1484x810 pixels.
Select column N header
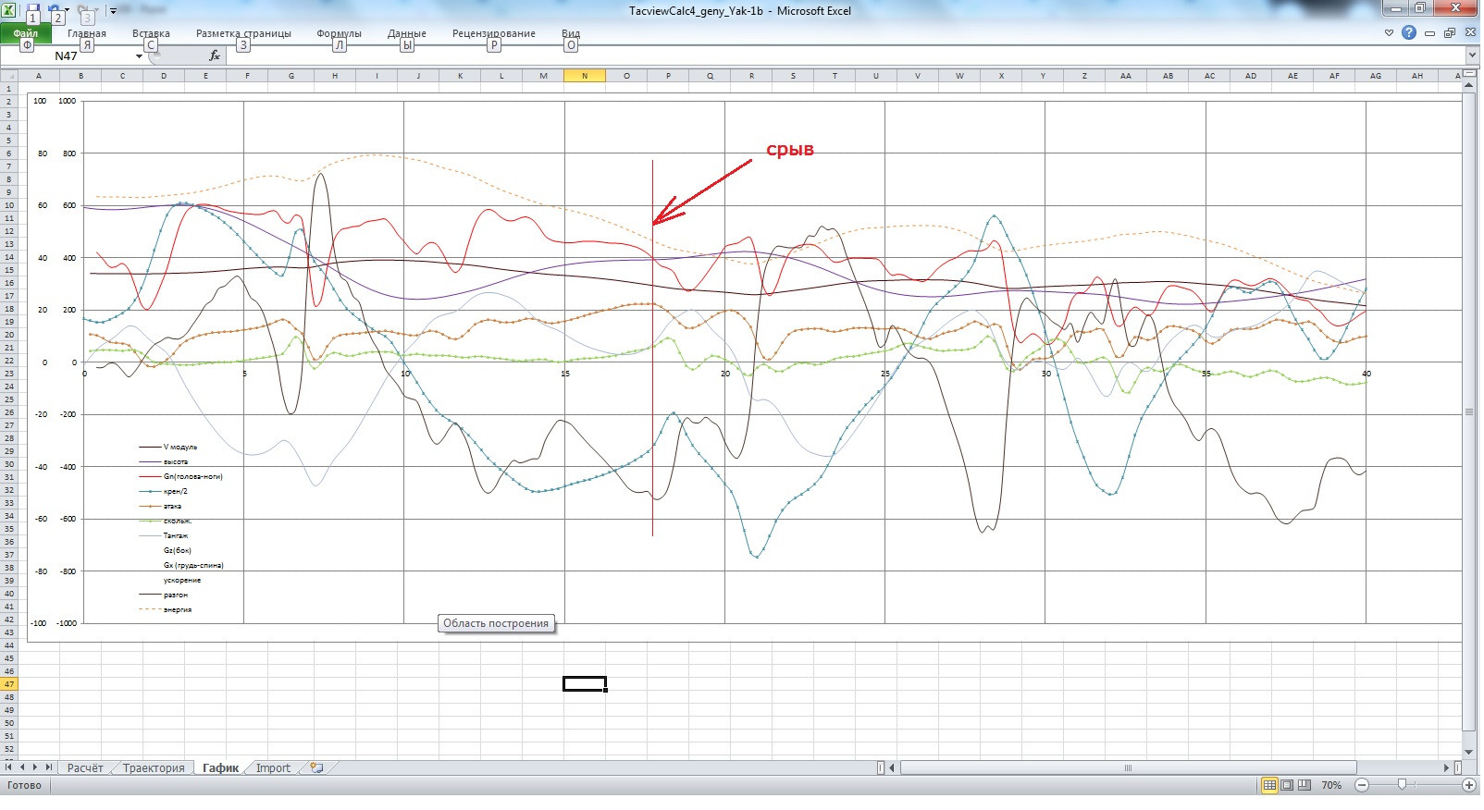tap(585, 76)
